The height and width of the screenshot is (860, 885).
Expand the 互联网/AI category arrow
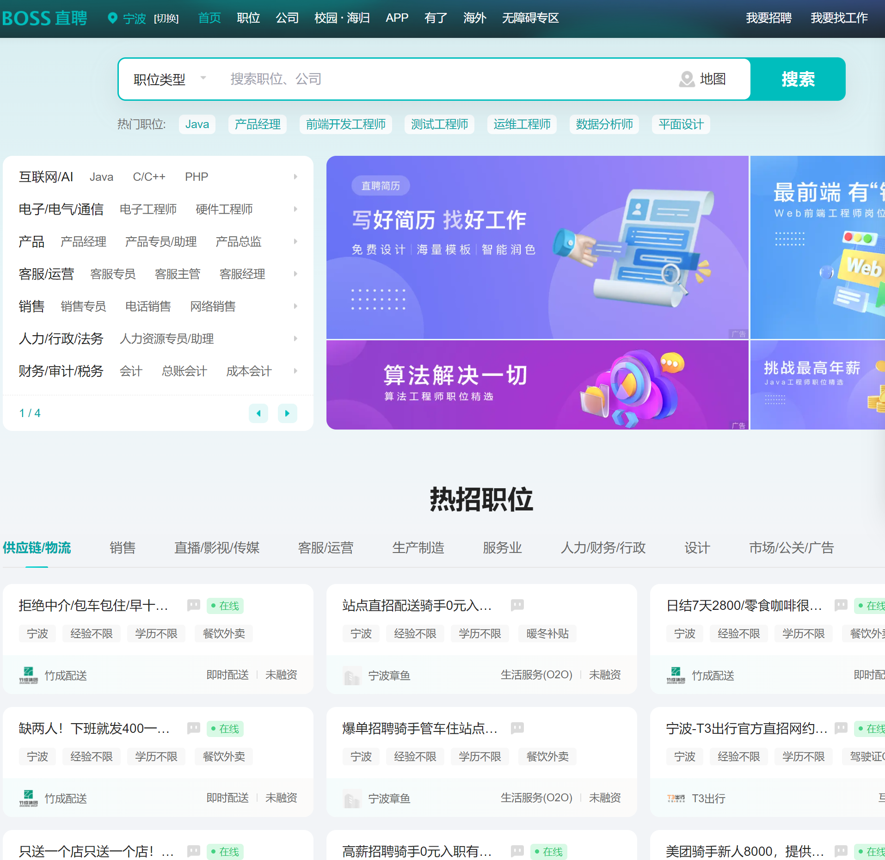295,177
